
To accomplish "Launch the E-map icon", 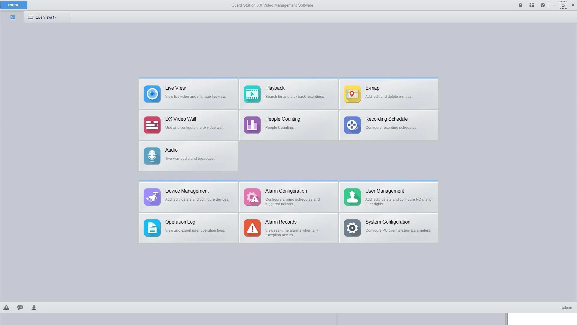I will click(352, 94).
